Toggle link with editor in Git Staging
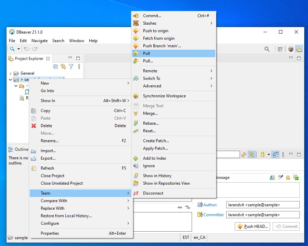Image resolution: width=308 pixels, height=246 pixels. click(252, 155)
